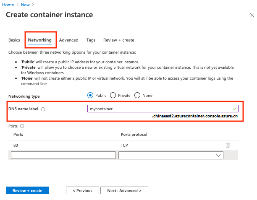Click the empty new port input field

coord(63,155)
